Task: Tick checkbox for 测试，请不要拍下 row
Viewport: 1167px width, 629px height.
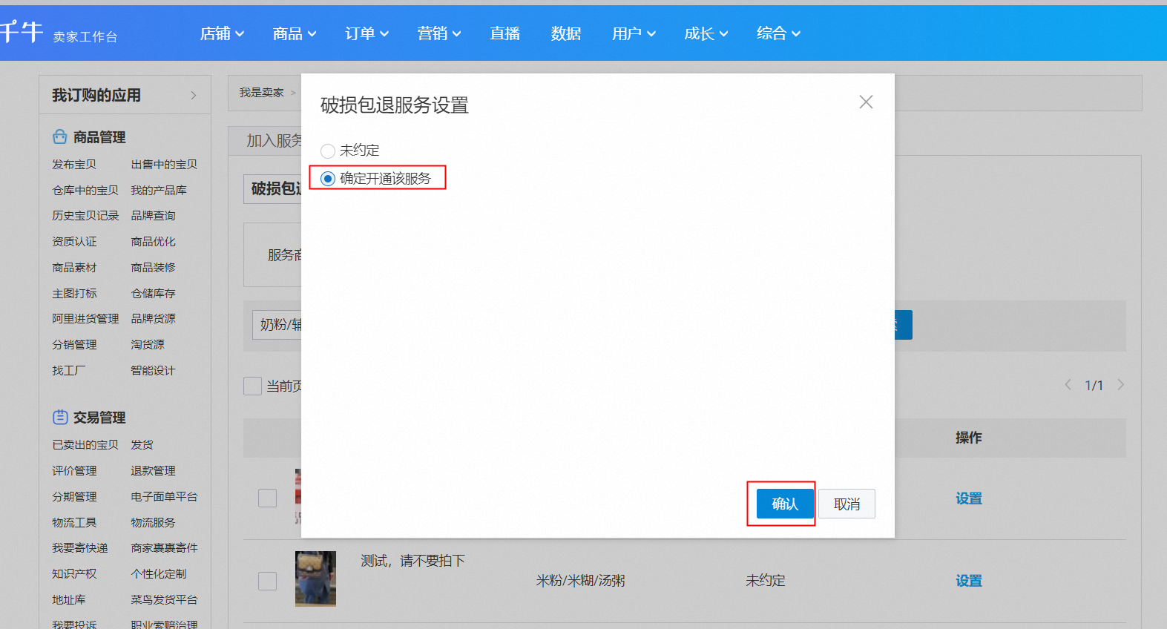Action: coord(267,581)
